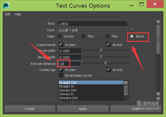Open the Help menu

(18, 14)
